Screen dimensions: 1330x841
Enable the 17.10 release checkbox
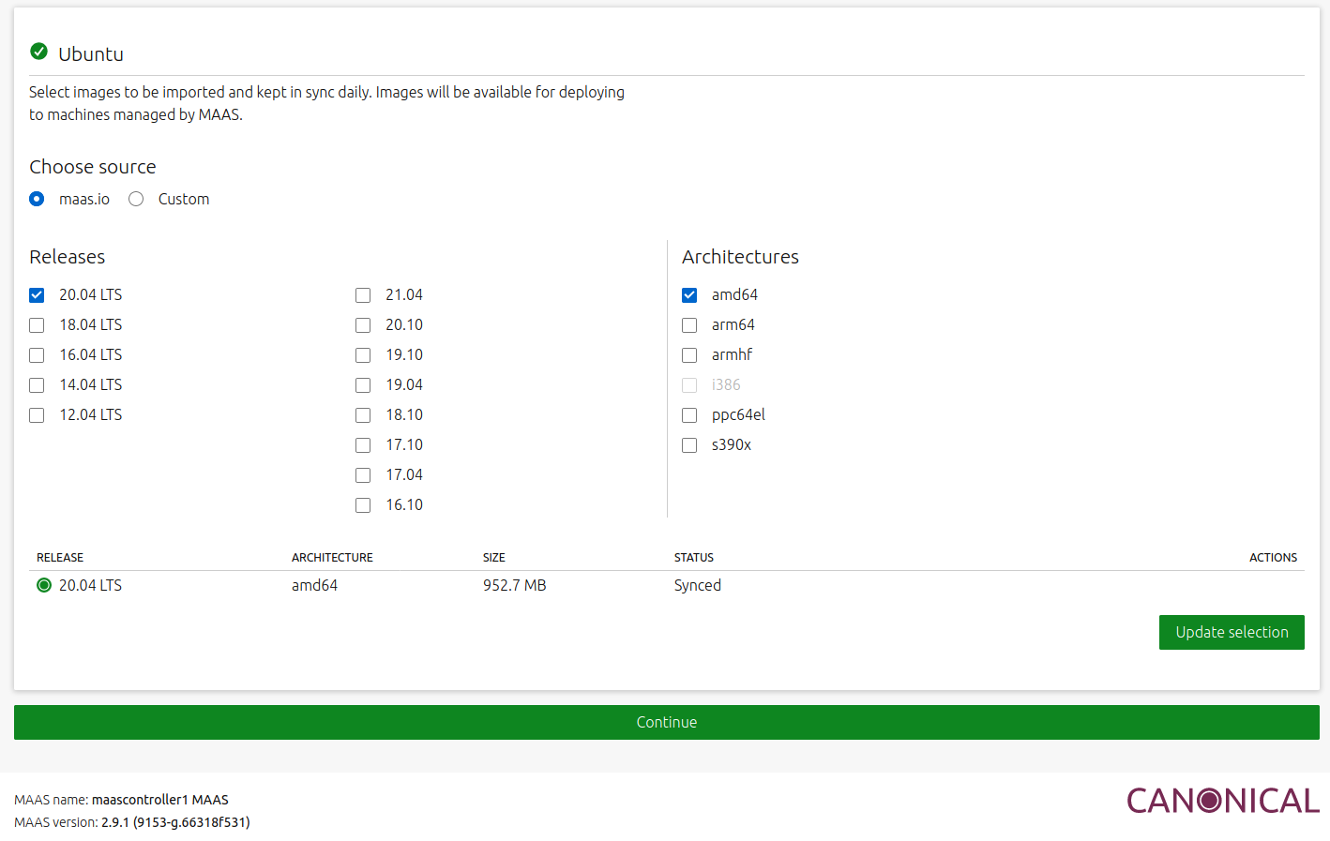363,445
